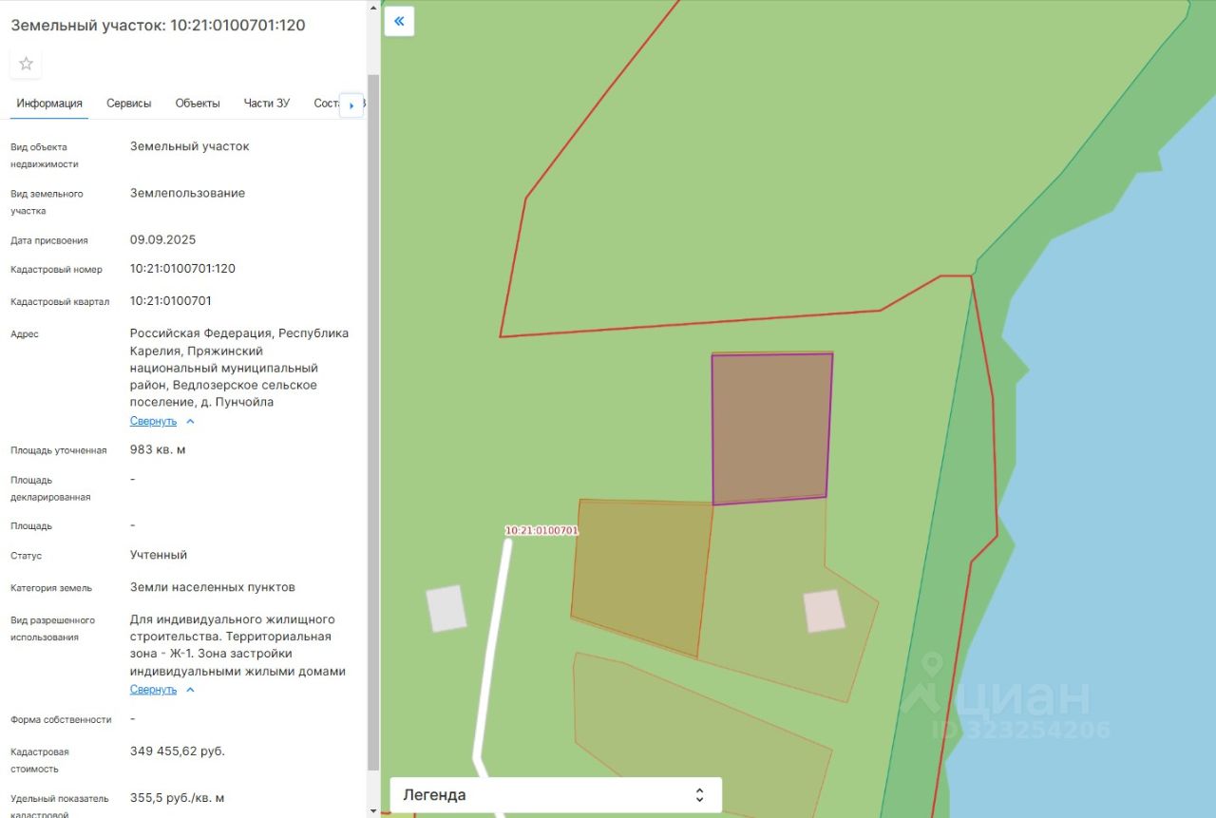Add the land plot to favorites with the star
Screen dimensions: 1216x818
pyautogui.click(x=26, y=64)
